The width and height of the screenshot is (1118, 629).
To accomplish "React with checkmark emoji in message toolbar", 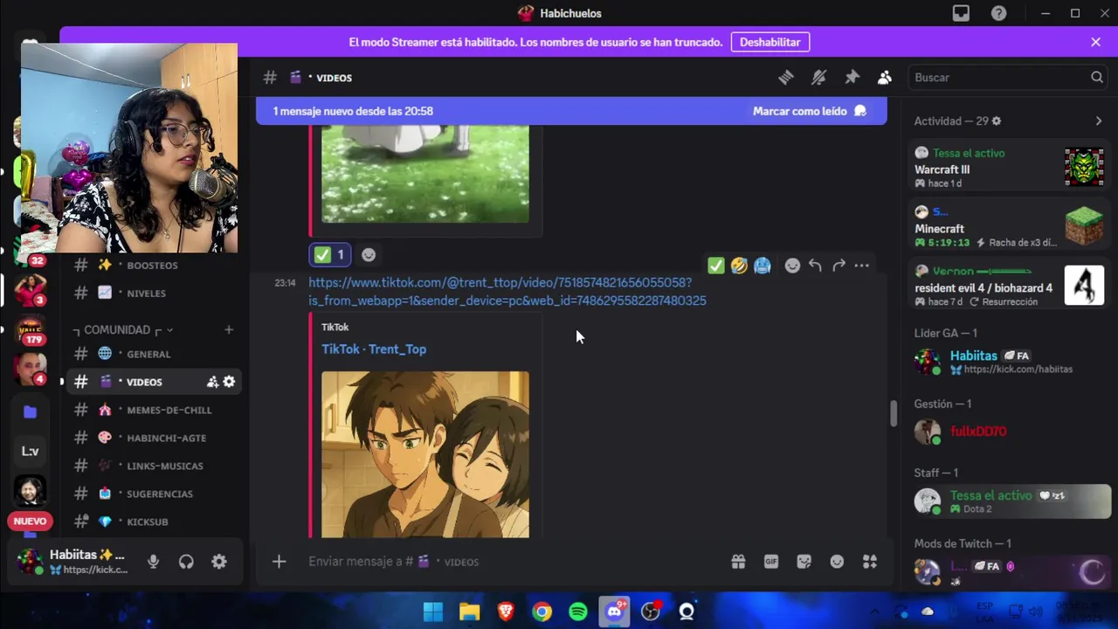I will point(716,266).
